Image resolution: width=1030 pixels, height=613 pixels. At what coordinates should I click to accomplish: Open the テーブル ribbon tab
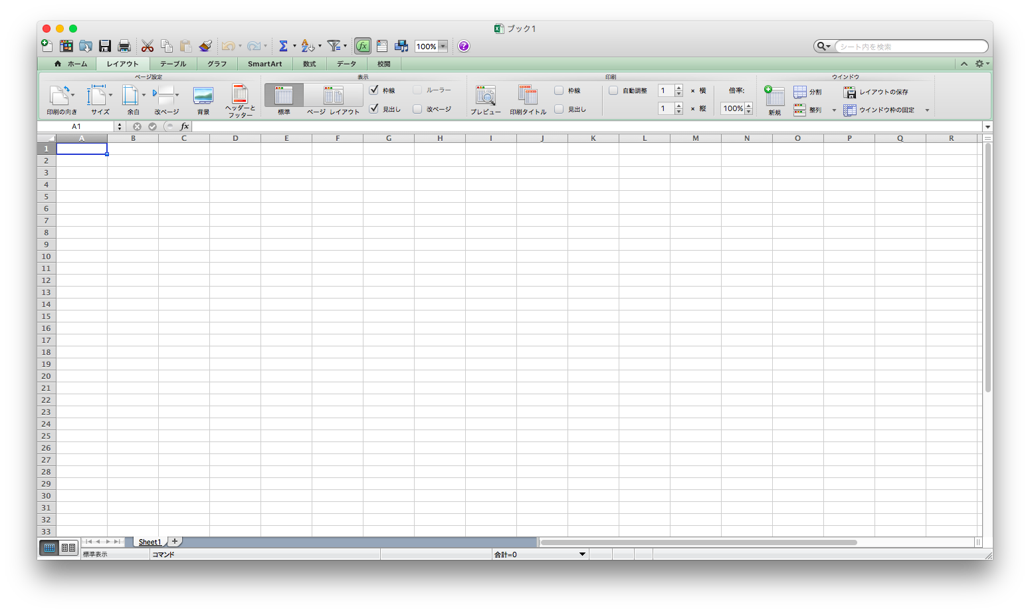coord(173,64)
